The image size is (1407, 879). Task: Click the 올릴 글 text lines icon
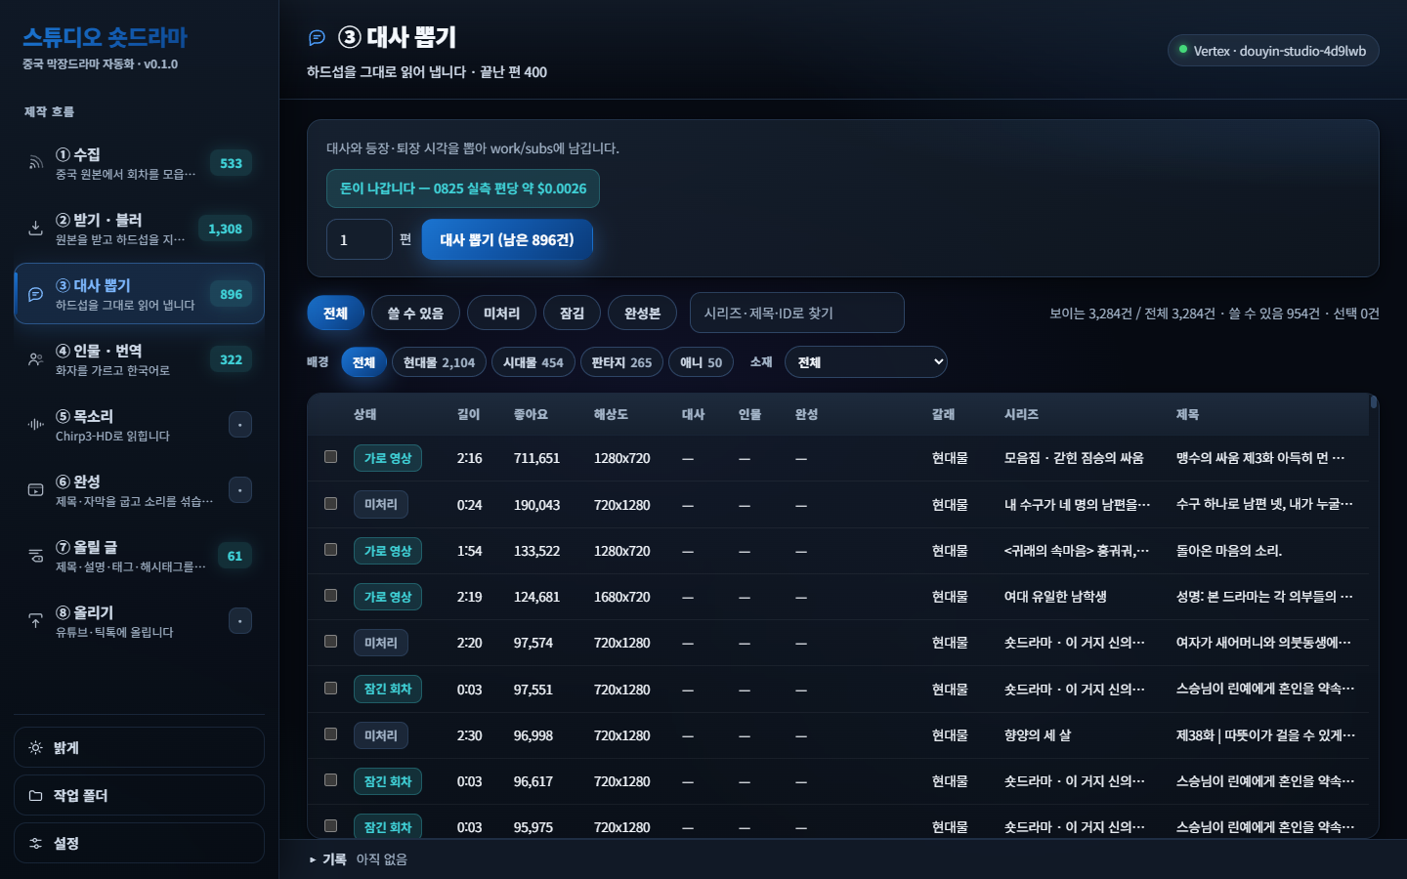tap(36, 556)
